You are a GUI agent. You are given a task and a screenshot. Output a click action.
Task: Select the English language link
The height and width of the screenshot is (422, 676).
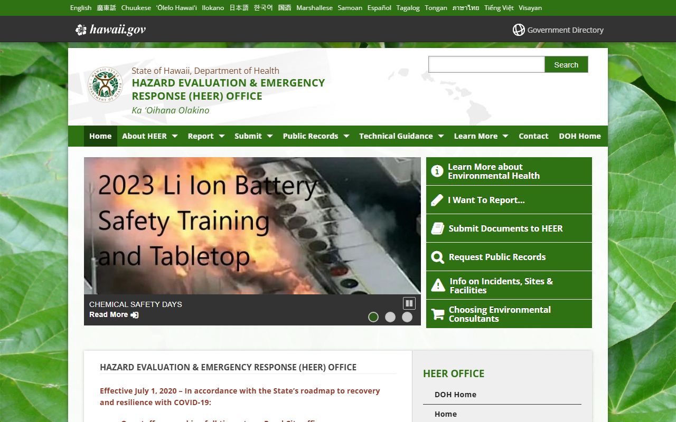click(81, 8)
